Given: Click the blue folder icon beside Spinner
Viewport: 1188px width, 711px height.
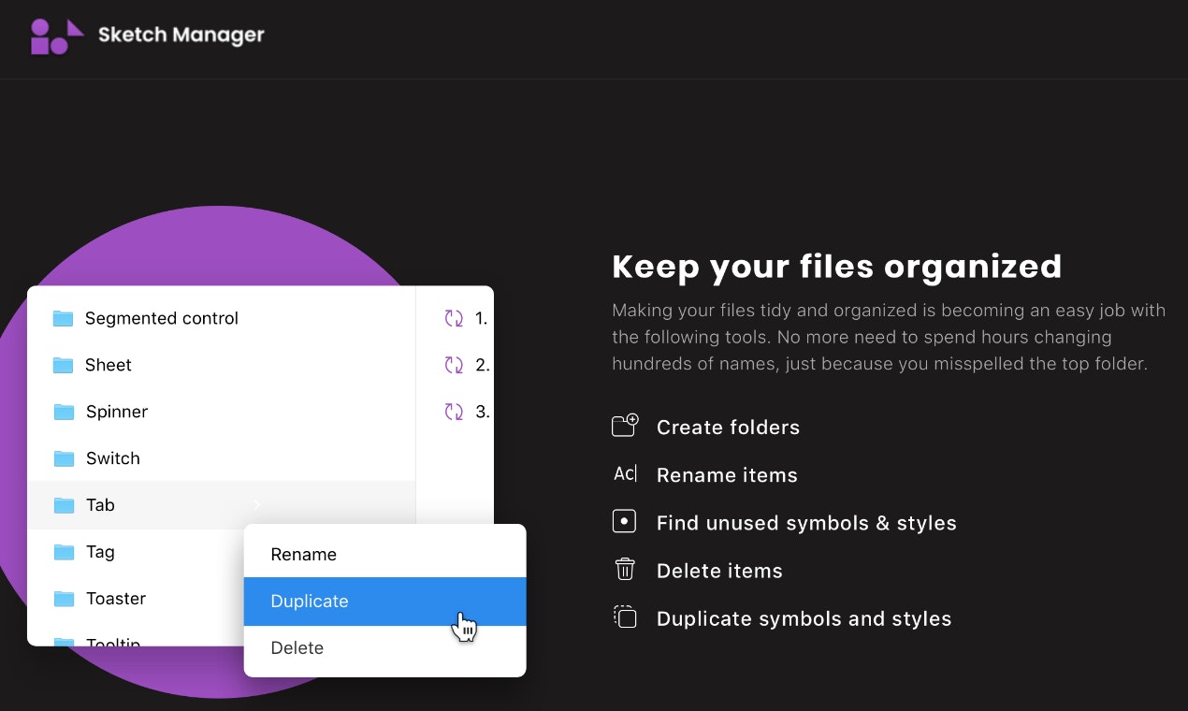Looking at the screenshot, I should pyautogui.click(x=63, y=412).
